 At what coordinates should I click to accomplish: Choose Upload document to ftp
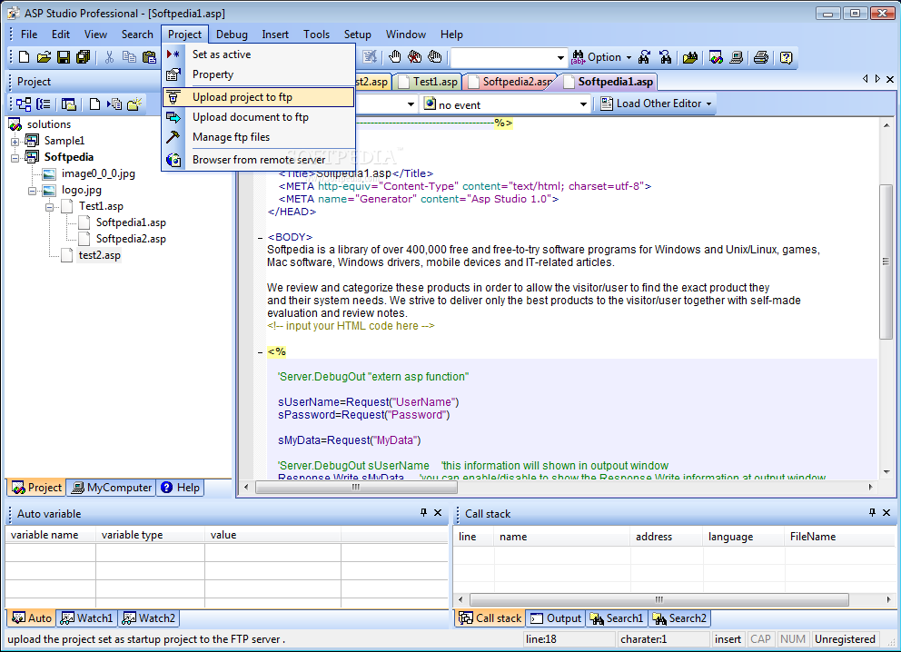[258, 117]
